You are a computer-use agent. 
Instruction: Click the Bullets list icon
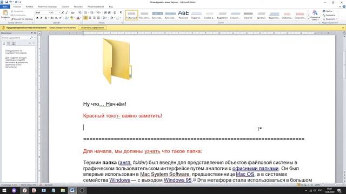86,13
